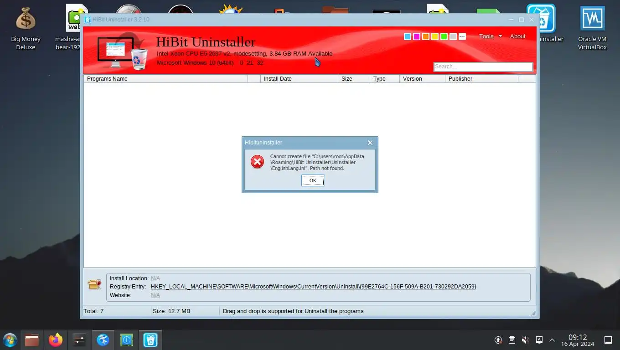
Task: Select the gray theme color swatch
Action: tap(453, 36)
